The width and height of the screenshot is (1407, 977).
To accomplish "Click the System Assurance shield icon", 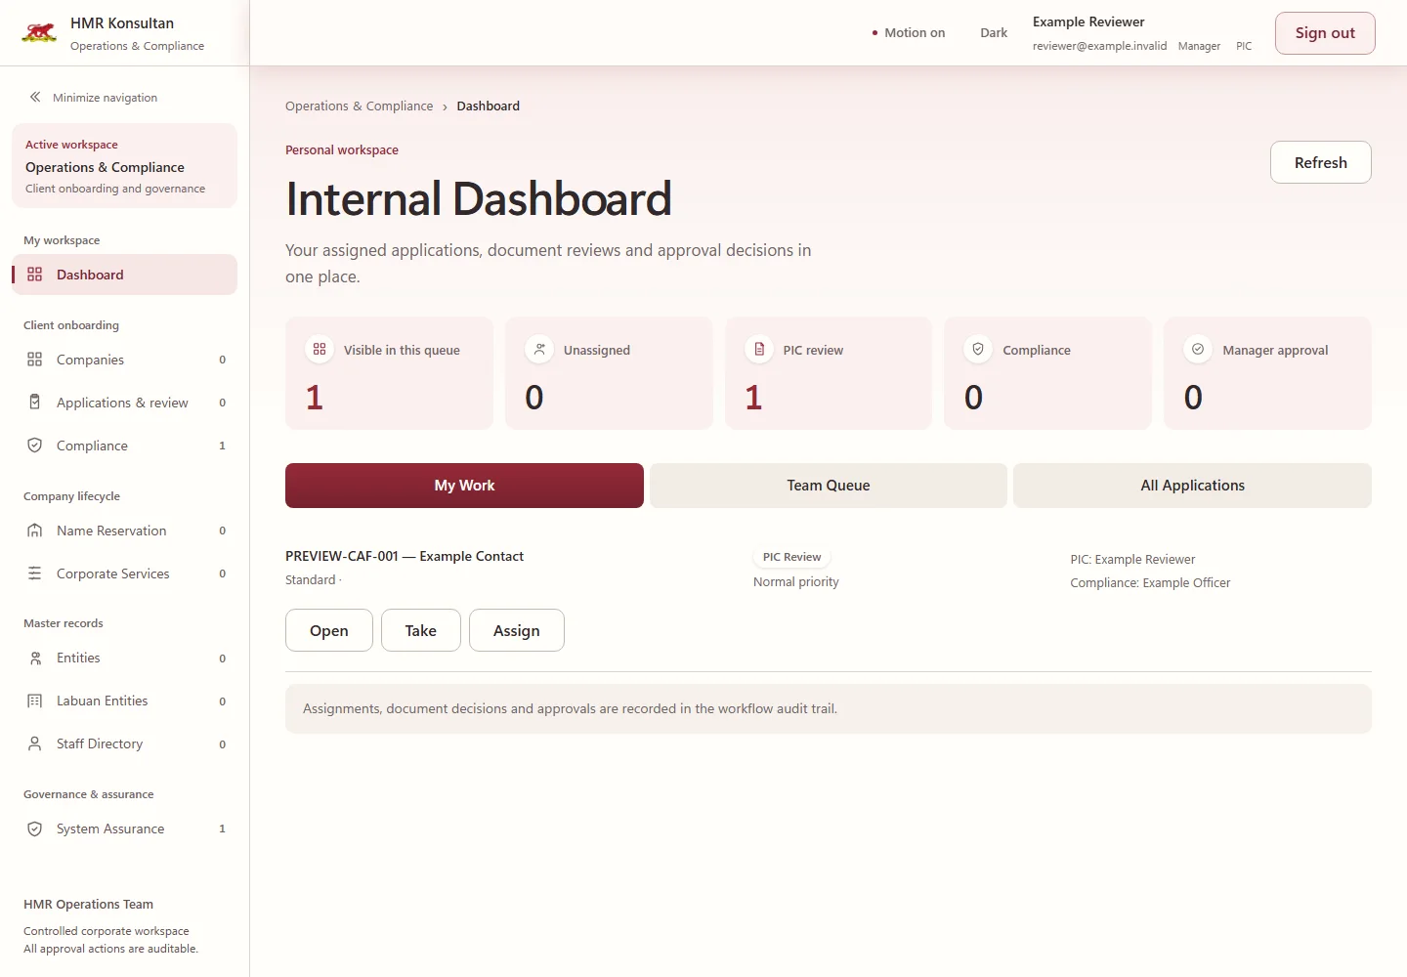I will point(35,828).
